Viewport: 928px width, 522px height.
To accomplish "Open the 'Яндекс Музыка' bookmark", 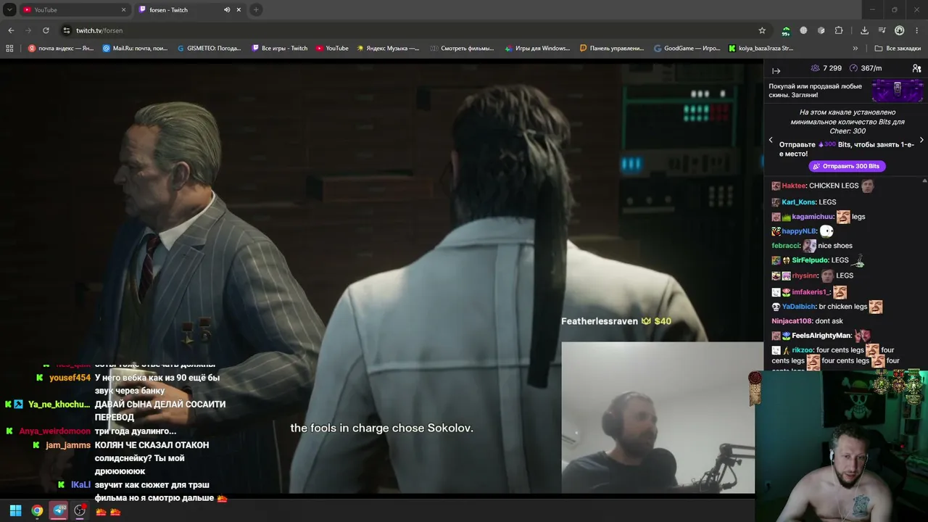I will pyautogui.click(x=388, y=49).
